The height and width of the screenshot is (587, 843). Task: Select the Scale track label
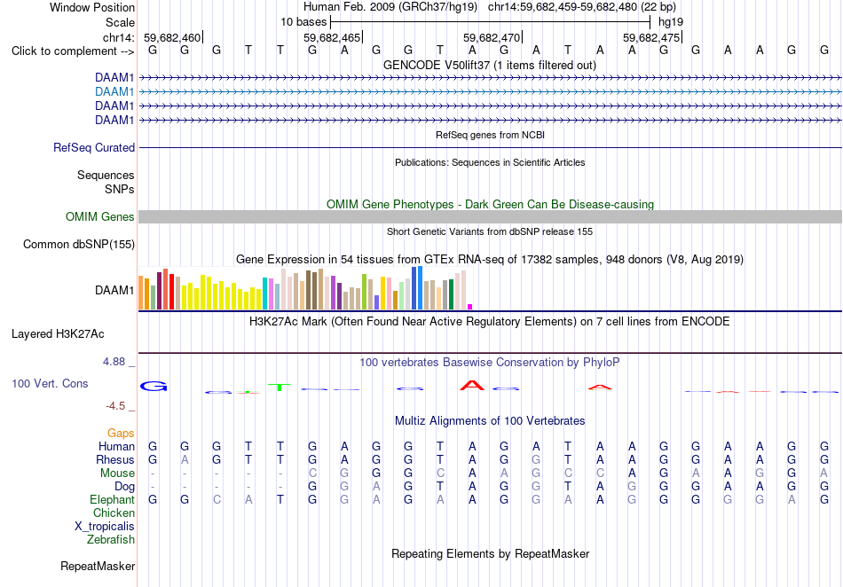click(120, 22)
